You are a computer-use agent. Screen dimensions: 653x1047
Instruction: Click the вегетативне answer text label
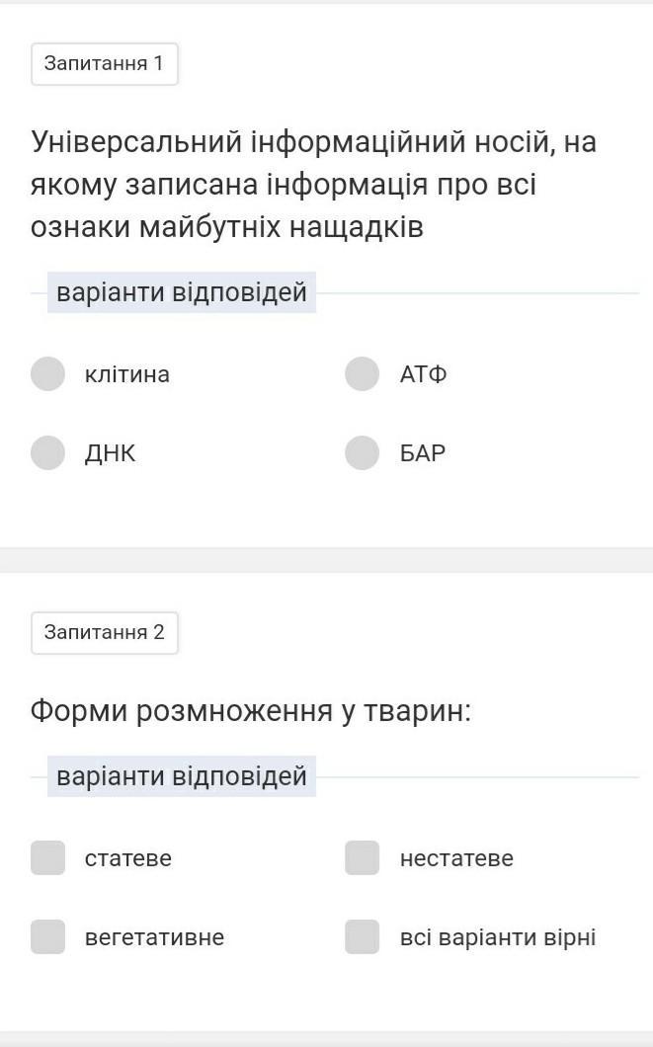155,937
